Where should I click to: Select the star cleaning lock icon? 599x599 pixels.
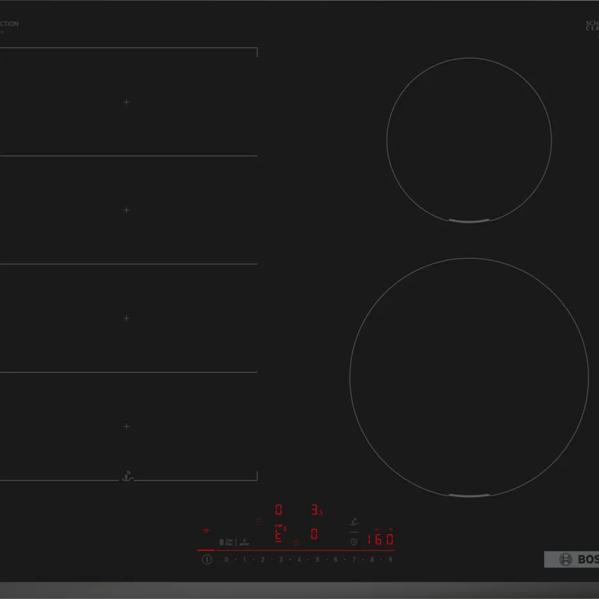coord(295,543)
